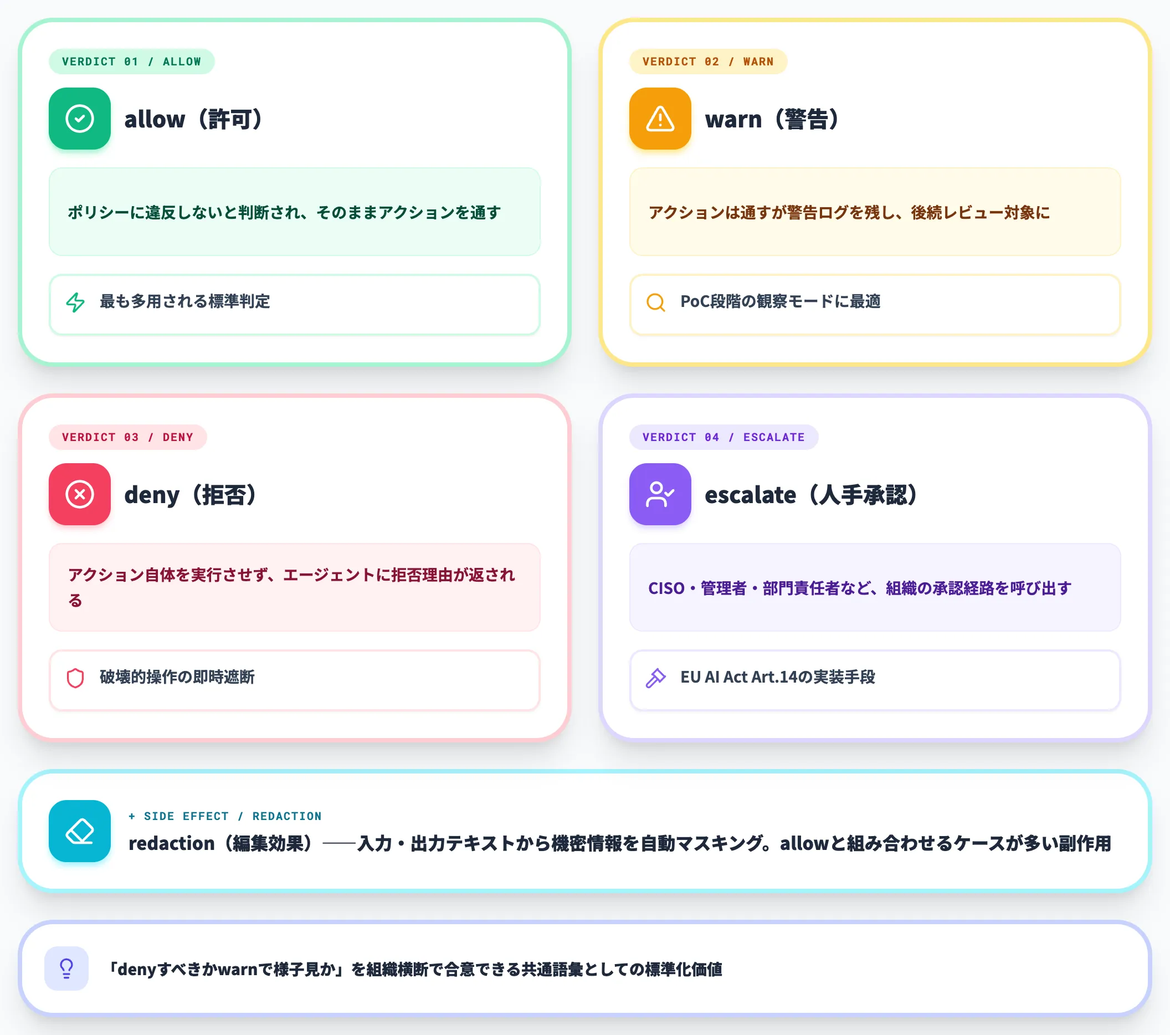Image resolution: width=1170 pixels, height=1035 pixels.
Task: Click the cyan redaction eraser icon
Action: [80, 831]
